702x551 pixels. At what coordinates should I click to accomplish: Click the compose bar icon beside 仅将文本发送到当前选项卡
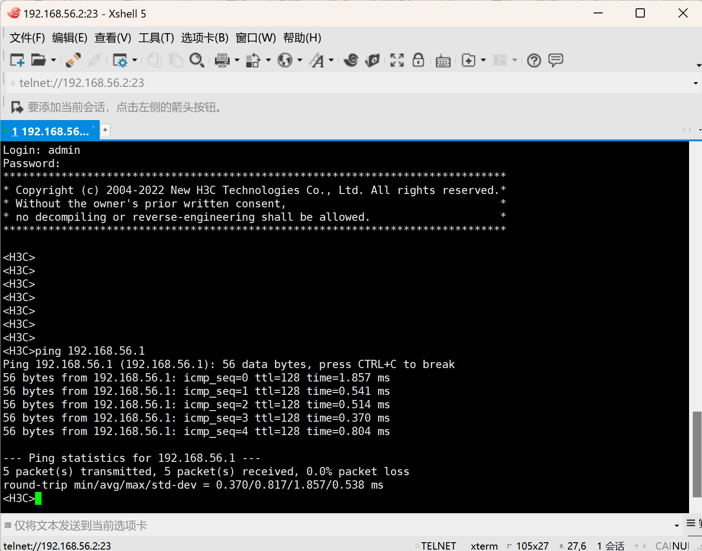click(x=7, y=525)
